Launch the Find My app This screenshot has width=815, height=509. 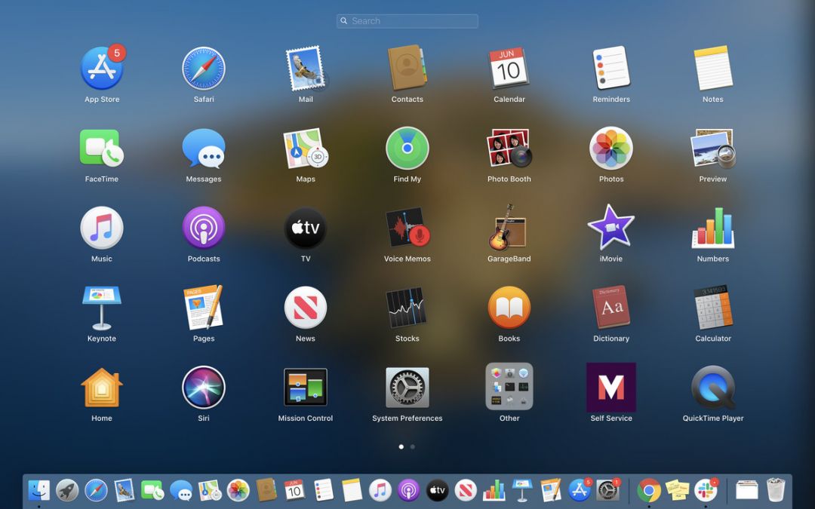coord(407,149)
